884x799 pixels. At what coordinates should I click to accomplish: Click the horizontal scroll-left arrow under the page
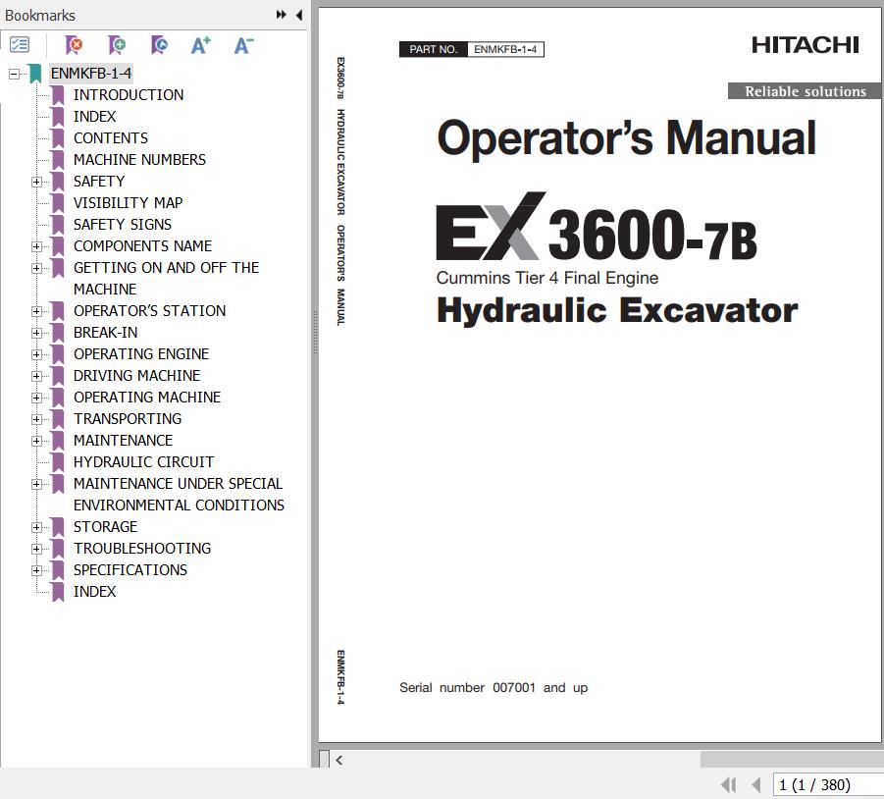coord(338,760)
